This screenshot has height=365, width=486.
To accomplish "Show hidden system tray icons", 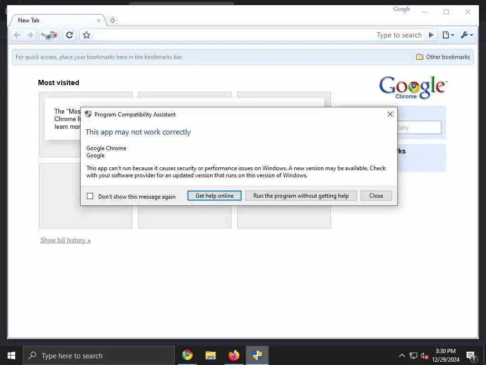I will tap(402, 355).
